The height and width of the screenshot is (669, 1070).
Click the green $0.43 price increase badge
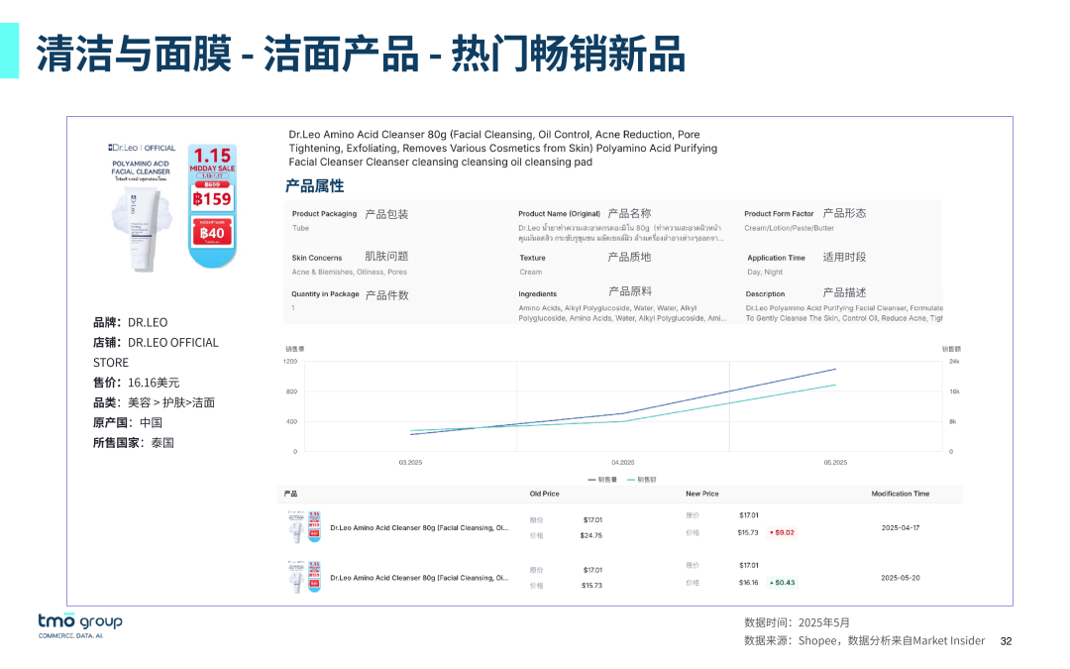(782, 583)
